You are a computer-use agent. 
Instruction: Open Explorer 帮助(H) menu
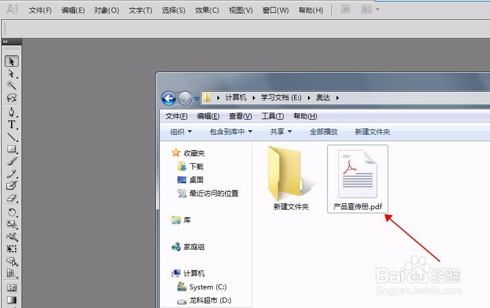pos(305,116)
